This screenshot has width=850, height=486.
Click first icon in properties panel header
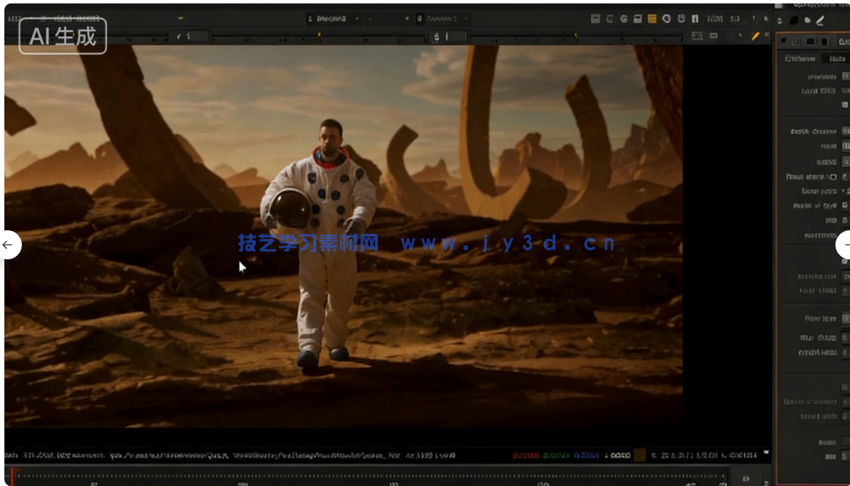coord(784,41)
